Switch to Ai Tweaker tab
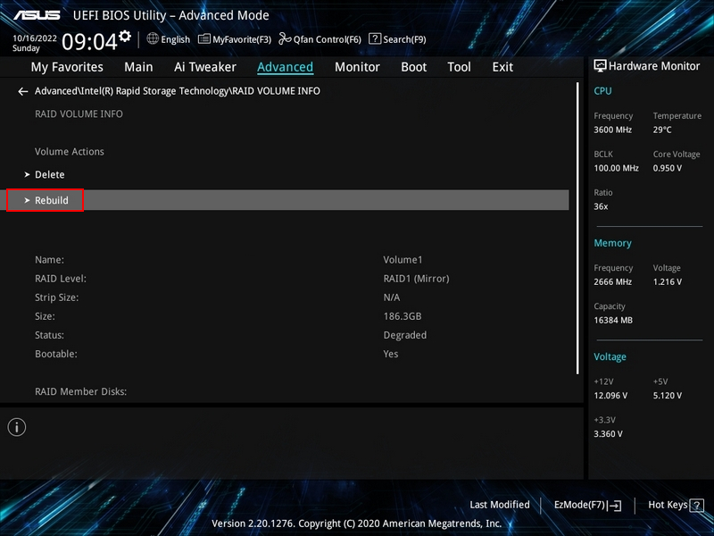The width and height of the screenshot is (714, 536). pyautogui.click(x=205, y=67)
